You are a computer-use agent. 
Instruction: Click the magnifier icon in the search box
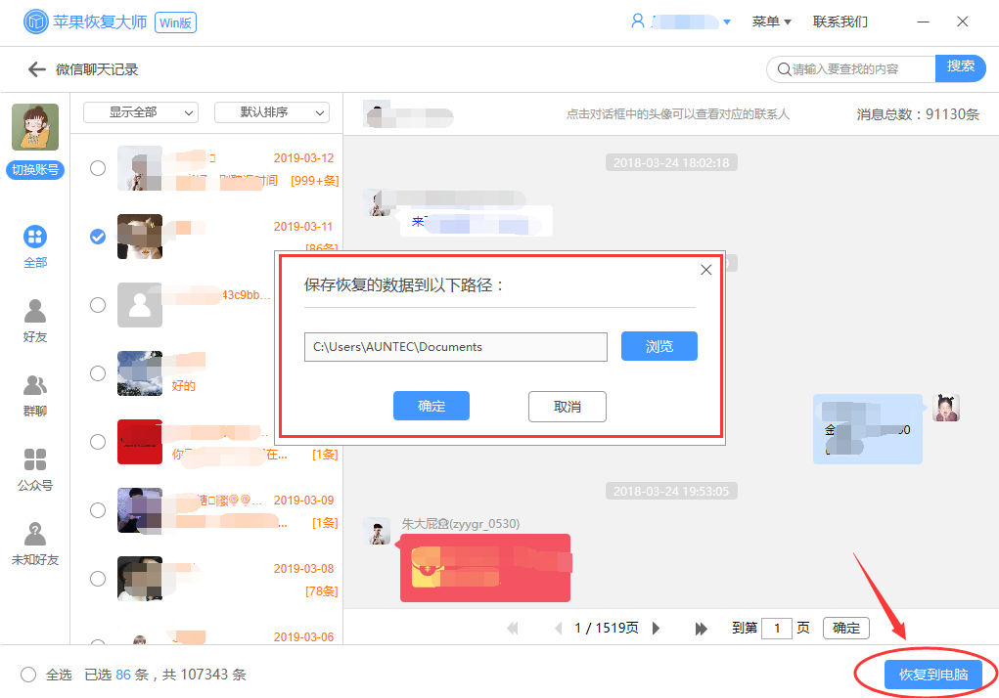[784, 69]
